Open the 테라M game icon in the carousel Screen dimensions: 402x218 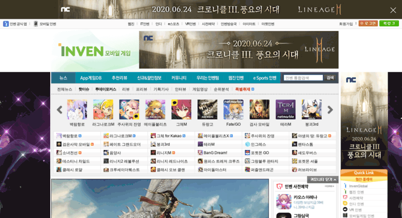coord(286,109)
